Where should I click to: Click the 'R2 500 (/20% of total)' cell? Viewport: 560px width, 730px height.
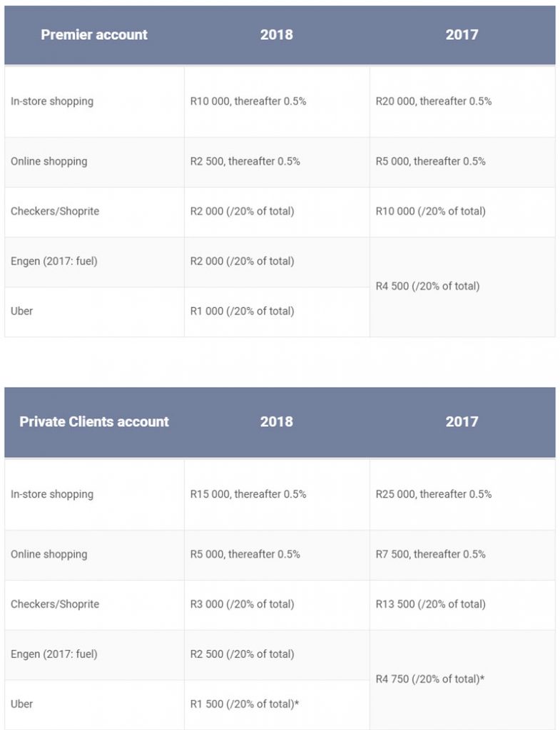pyautogui.click(x=243, y=654)
